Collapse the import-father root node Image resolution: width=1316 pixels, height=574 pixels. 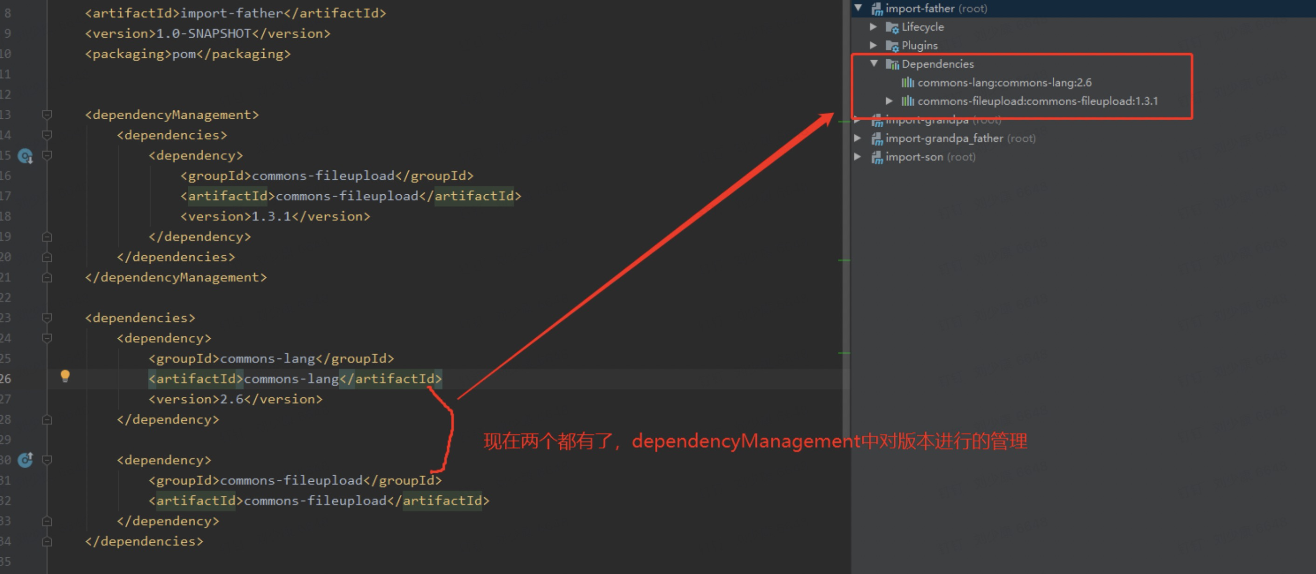(x=859, y=8)
